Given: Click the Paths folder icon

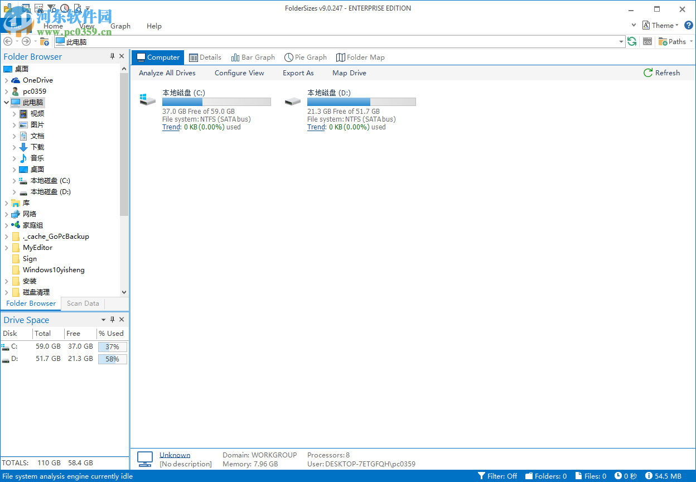Looking at the screenshot, I should click(661, 41).
